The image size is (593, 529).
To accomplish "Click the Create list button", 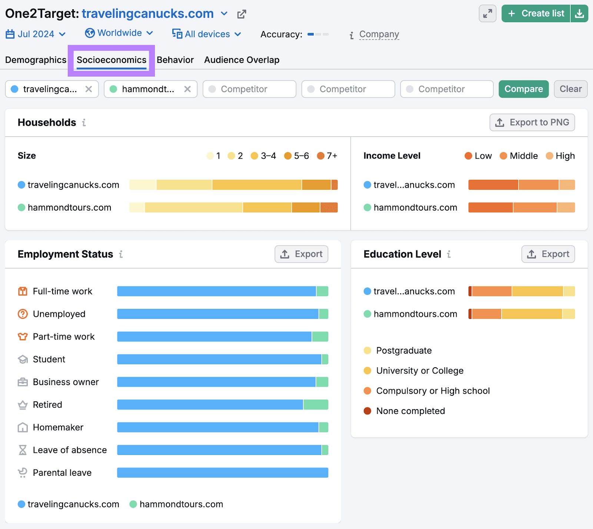I will click(x=536, y=14).
